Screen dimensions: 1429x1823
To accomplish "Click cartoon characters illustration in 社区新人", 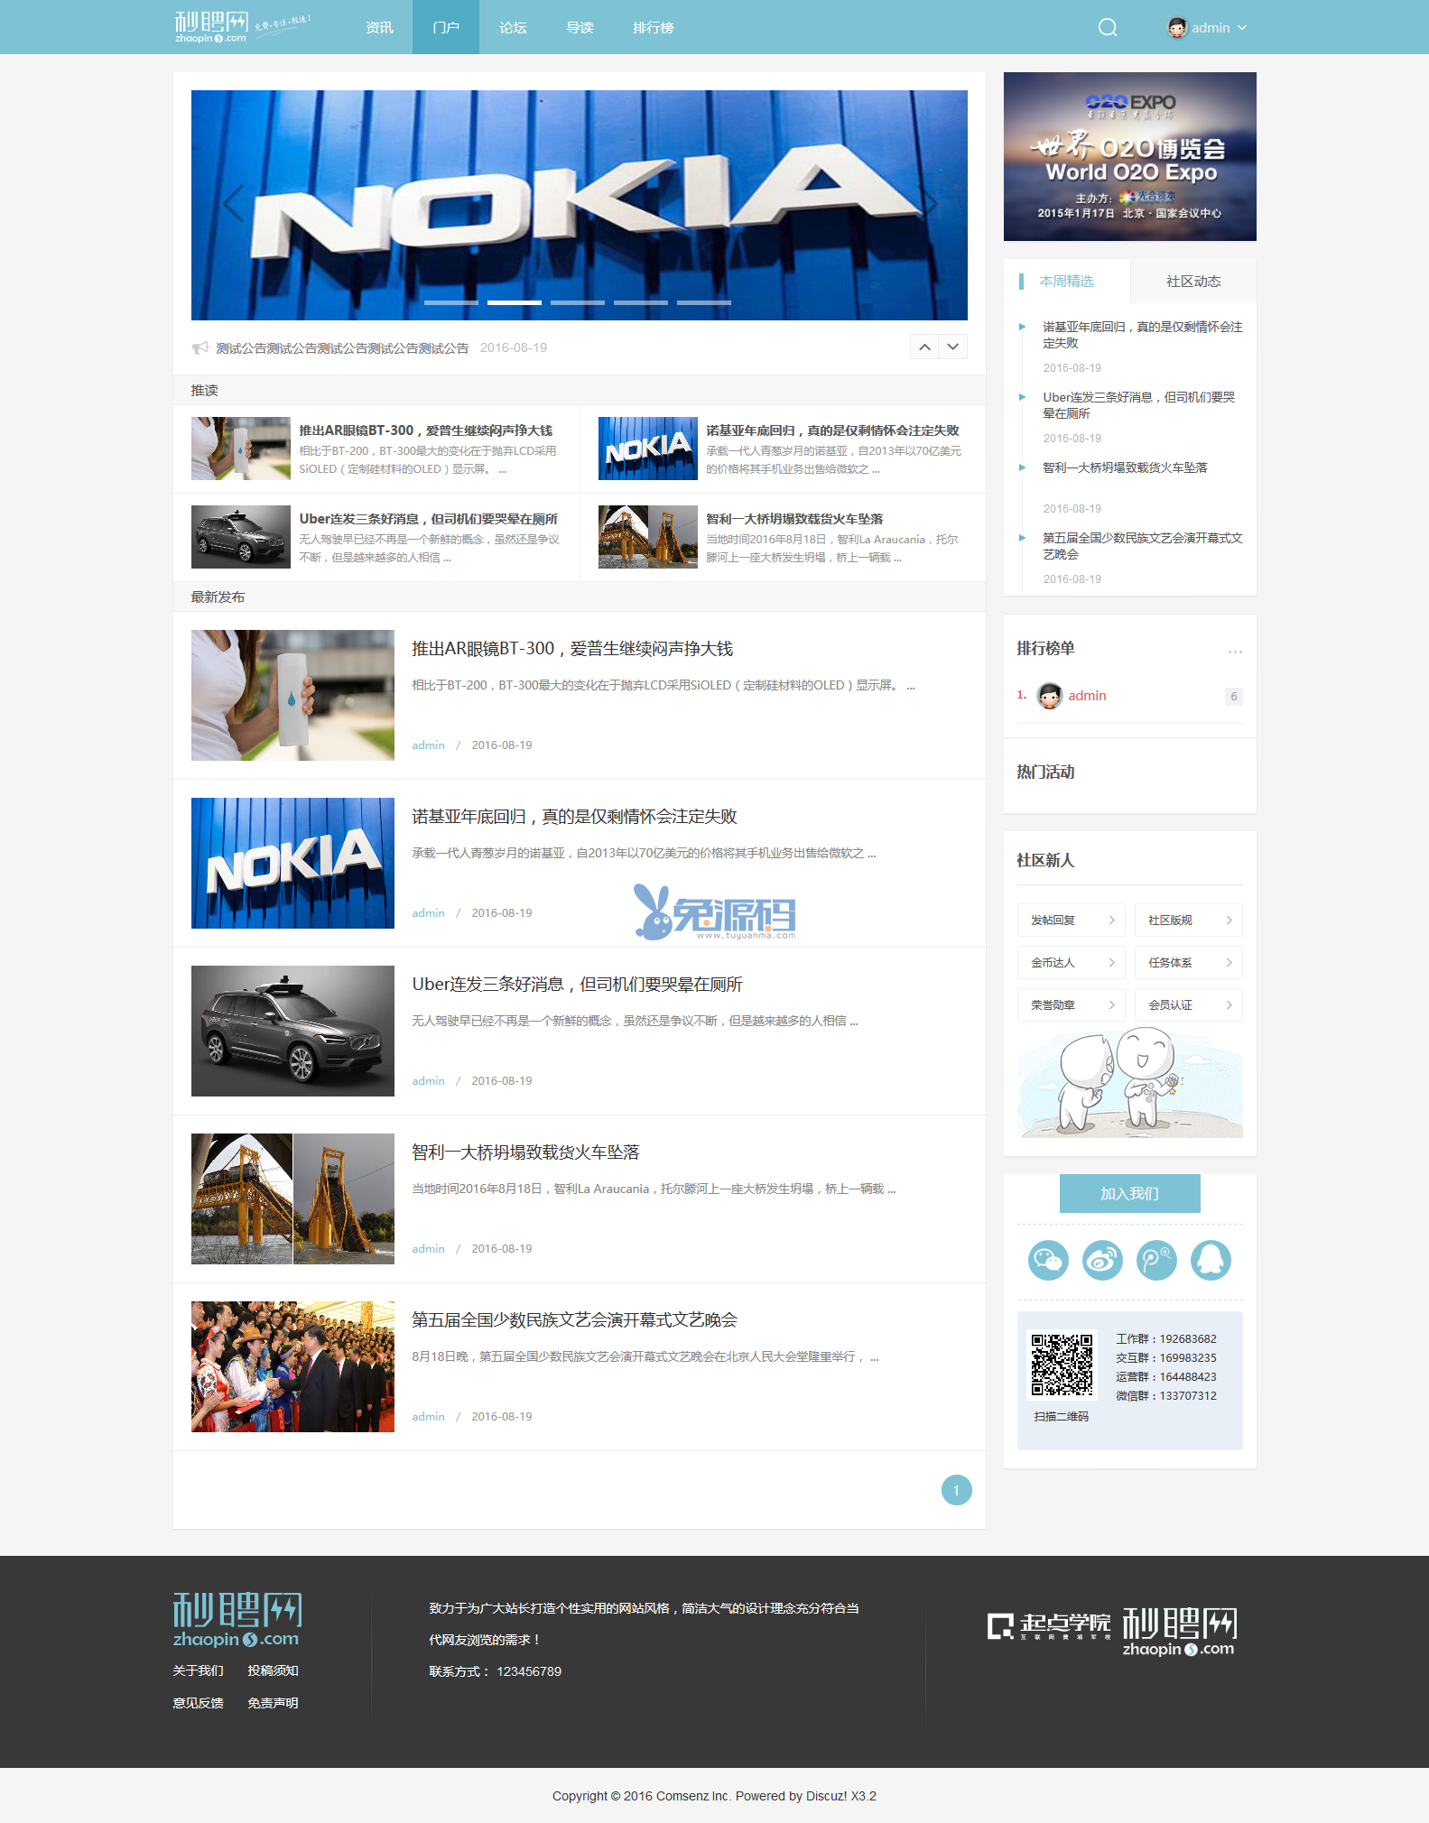I will (x=1130, y=1083).
